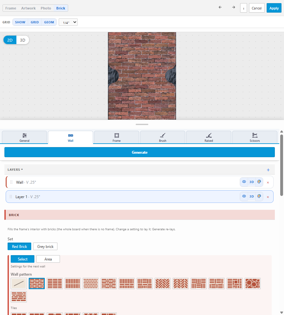The width and height of the screenshot is (284, 315).
Task: Click the vertical scrollbar thumb
Action: pyautogui.click(x=281, y=165)
